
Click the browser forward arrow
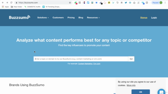point(7,3)
